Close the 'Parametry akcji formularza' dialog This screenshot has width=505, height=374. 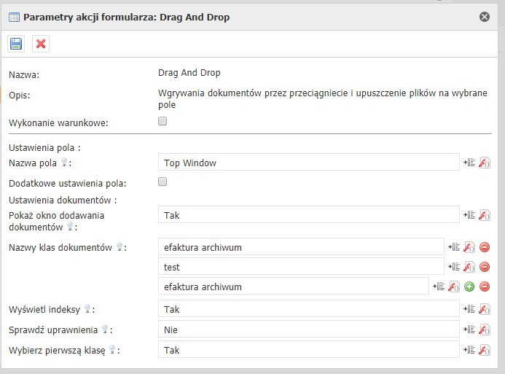coord(485,16)
